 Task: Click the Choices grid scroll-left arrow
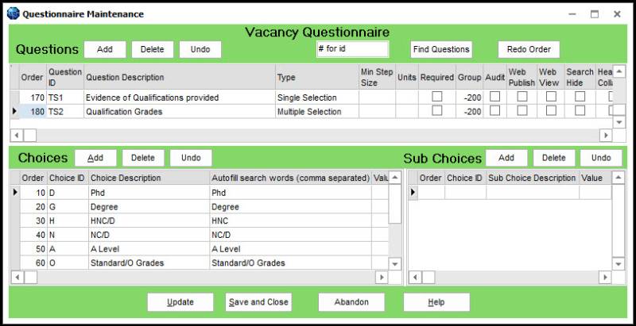(17, 278)
